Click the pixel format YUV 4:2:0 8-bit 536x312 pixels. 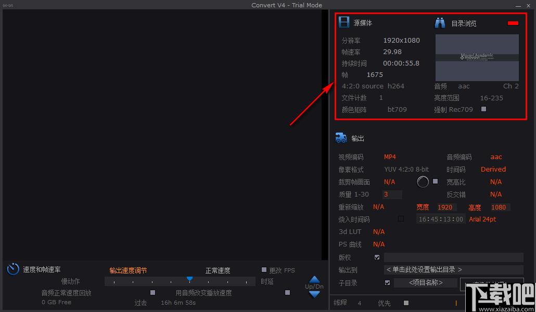pyautogui.click(x=406, y=169)
